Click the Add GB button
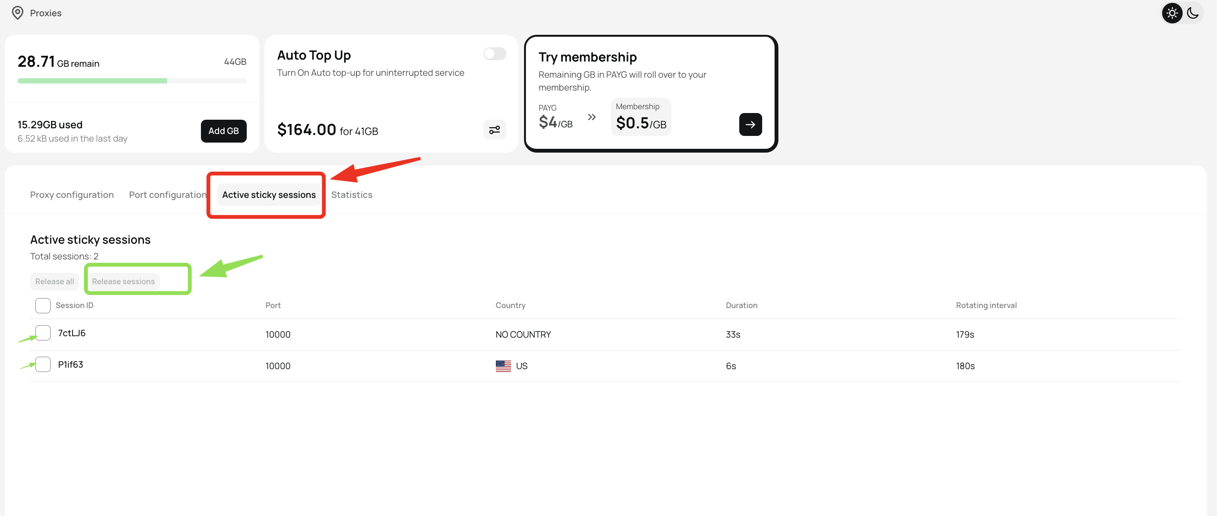 tap(223, 131)
